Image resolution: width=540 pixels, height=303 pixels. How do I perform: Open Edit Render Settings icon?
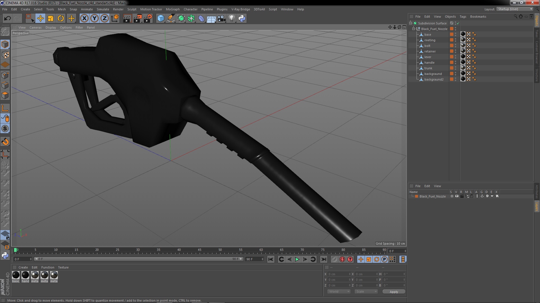coord(148,19)
